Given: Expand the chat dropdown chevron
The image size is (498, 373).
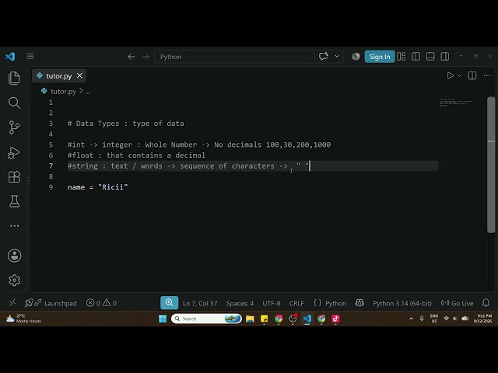Looking at the screenshot, I should 337,57.
